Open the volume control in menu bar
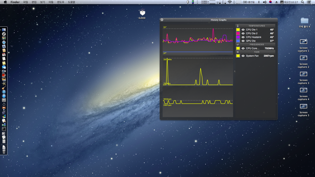This screenshot has height=177, width=315. pyautogui.click(x=265, y=2)
